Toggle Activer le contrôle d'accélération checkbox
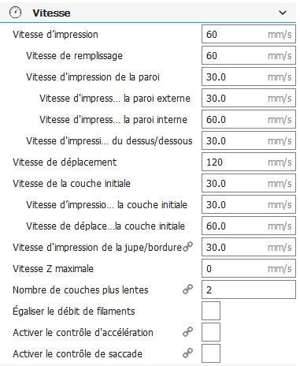Image resolution: width=300 pixels, height=366 pixels. click(211, 332)
